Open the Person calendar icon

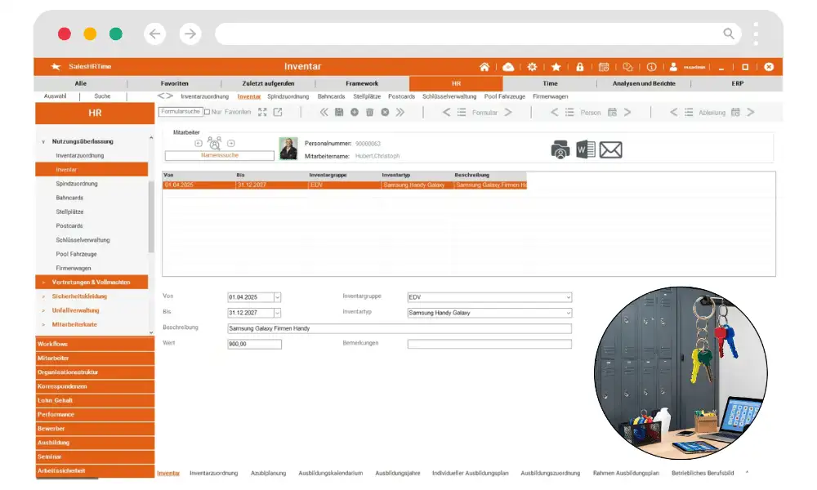coord(612,112)
